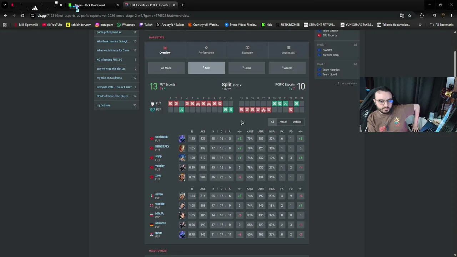Viewport: 457px width, 257px height.
Task: Open the Extensions puzzle icon
Action: (x=422, y=16)
